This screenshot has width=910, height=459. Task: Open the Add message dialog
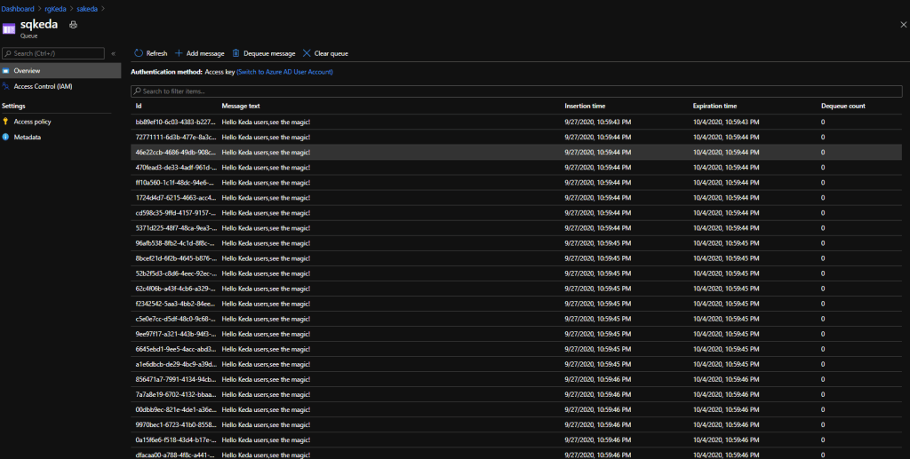pos(200,53)
